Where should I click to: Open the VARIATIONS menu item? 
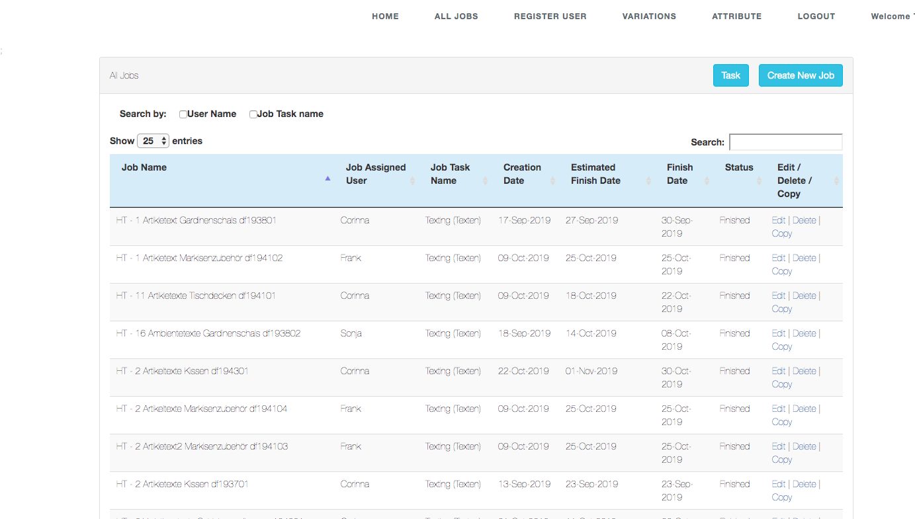(x=649, y=17)
